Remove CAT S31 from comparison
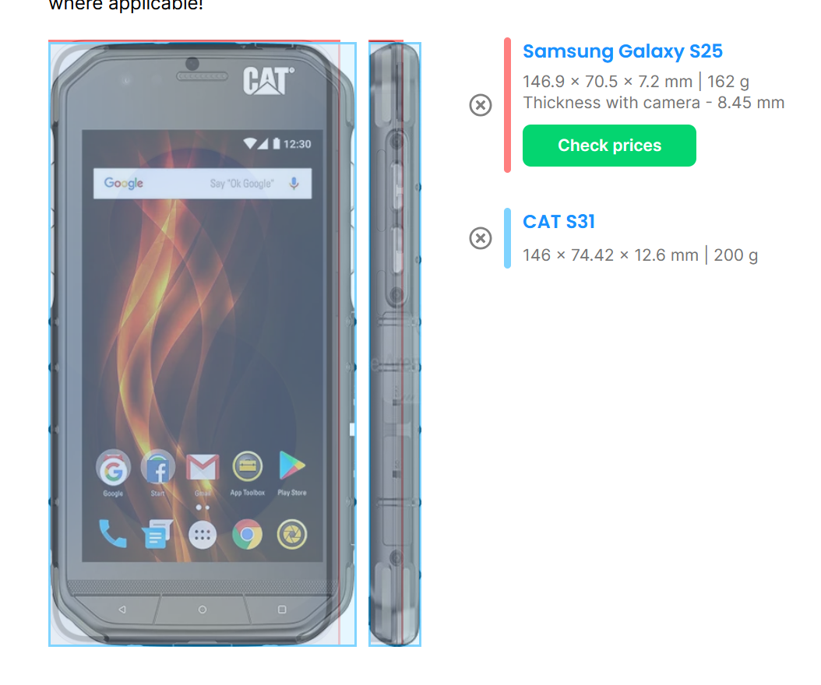 (x=480, y=238)
